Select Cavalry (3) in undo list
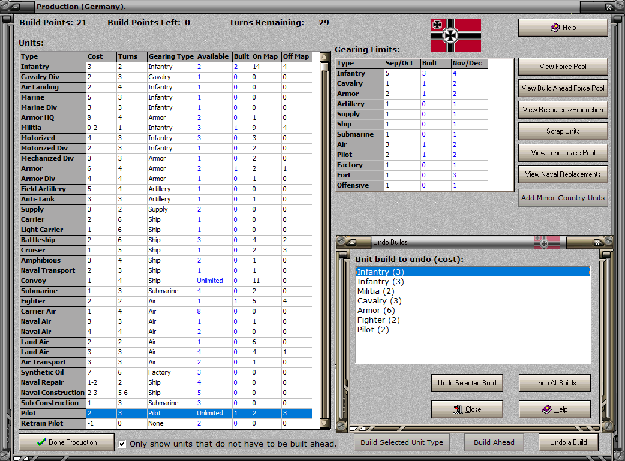The height and width of the screenshot is (461, 625). [x=473, y=300]
